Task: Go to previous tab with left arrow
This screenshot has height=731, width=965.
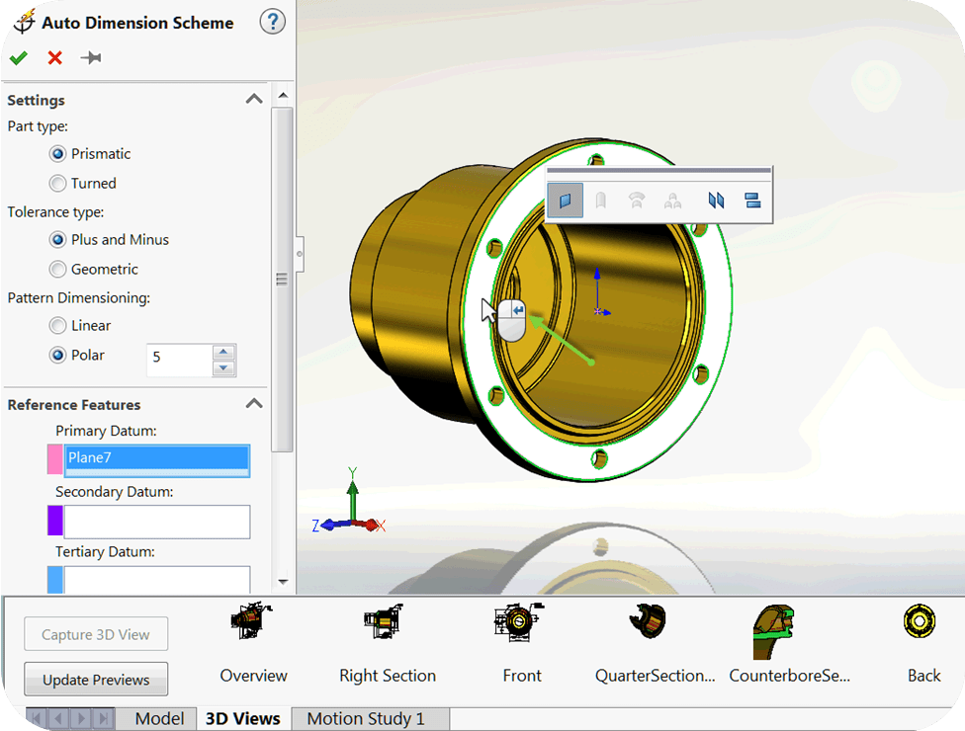Action: click(x=58, y=719)
